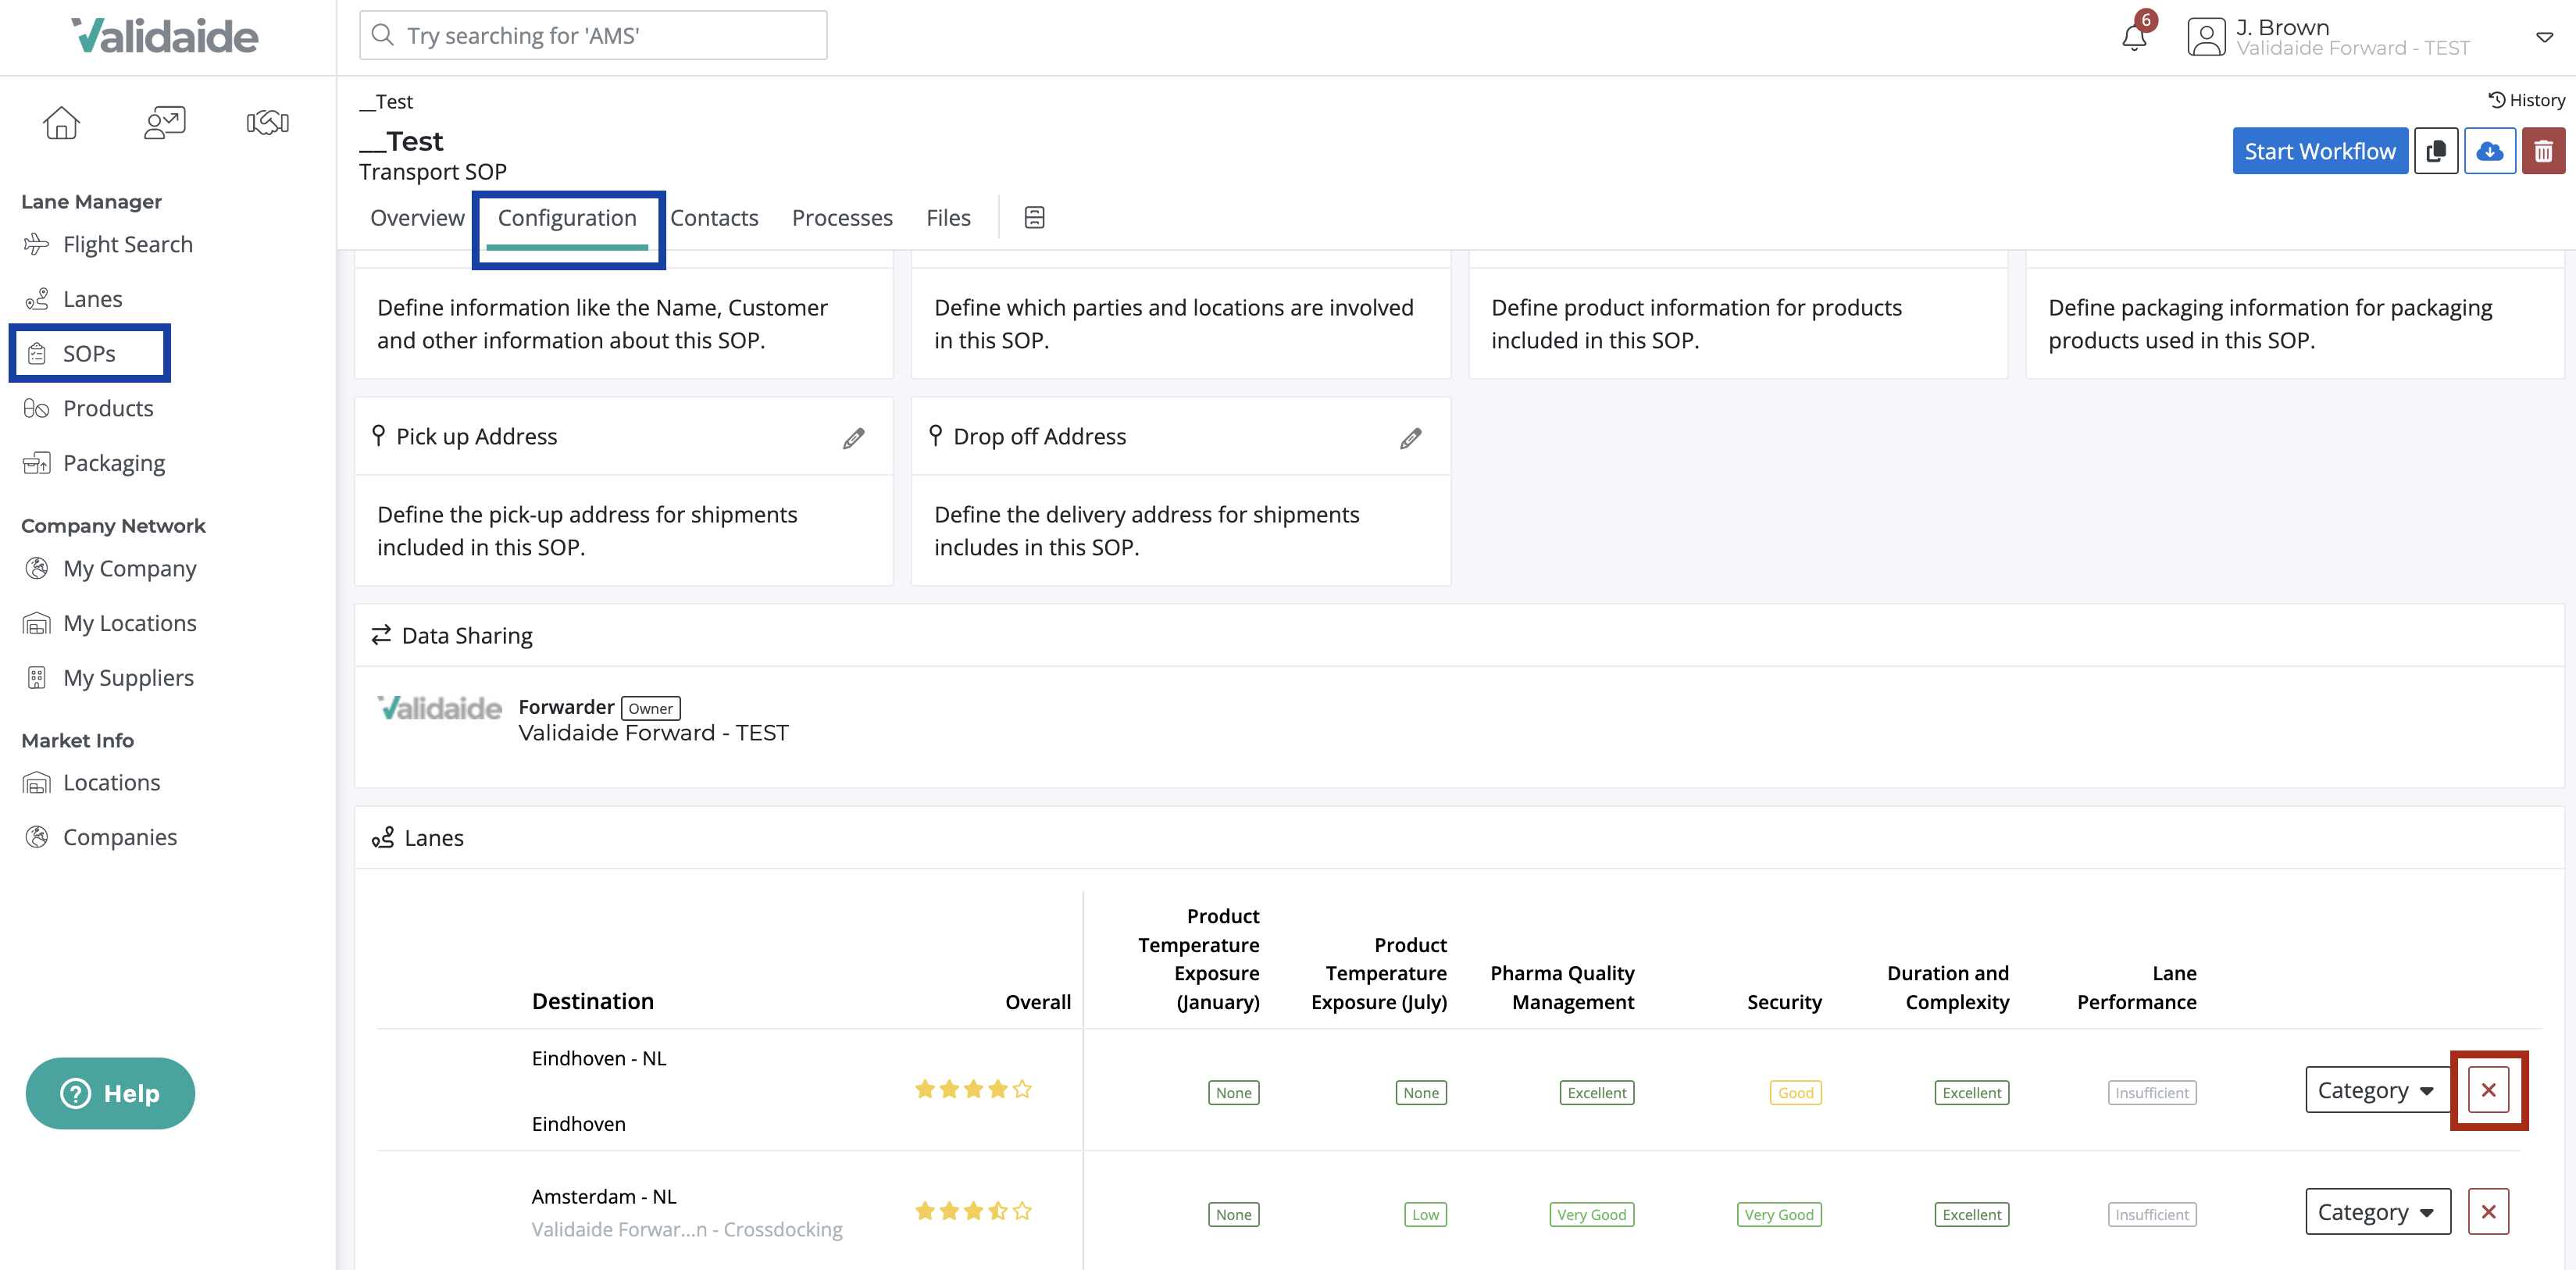Click the Destination column header
The width and height of the screenshot is (2576, 1270).
[592, 1001]
